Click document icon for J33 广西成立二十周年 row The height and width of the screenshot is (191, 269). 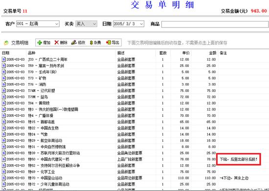coord(3,60)
